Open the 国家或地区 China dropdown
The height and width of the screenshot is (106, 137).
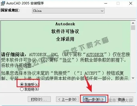68,11
